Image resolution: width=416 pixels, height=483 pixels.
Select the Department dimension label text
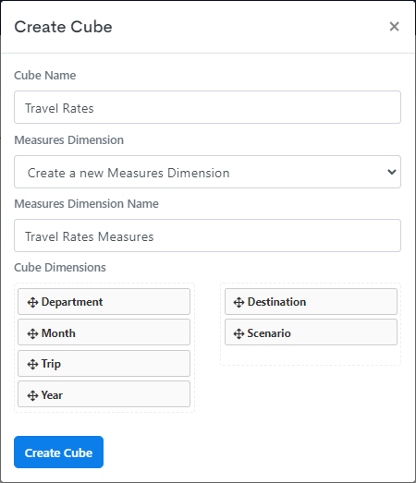pyautogui.click(x=72, y=302)
